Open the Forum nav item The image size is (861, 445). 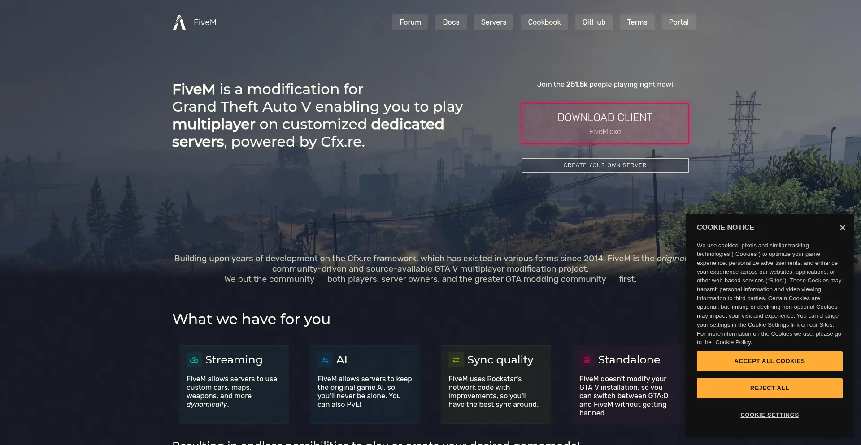(410, 22)
